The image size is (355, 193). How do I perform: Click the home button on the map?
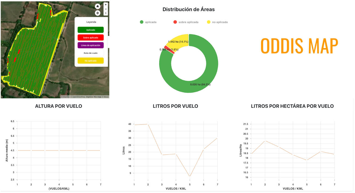pyautogui.click(x=97, y=7)
